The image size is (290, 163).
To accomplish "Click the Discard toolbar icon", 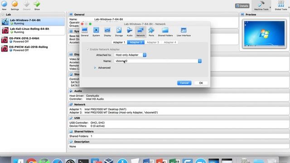I will (26, 4).
